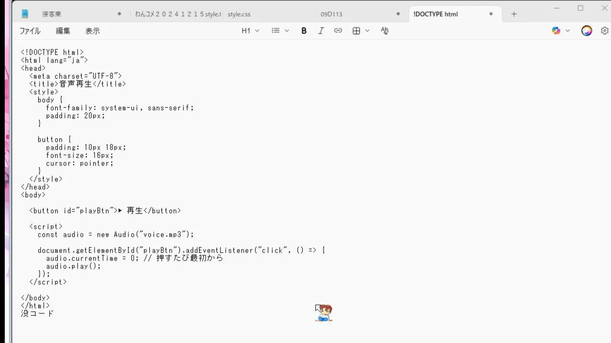Click the </script> line
This screenshot has height=343, width=611.
point(48,282)
